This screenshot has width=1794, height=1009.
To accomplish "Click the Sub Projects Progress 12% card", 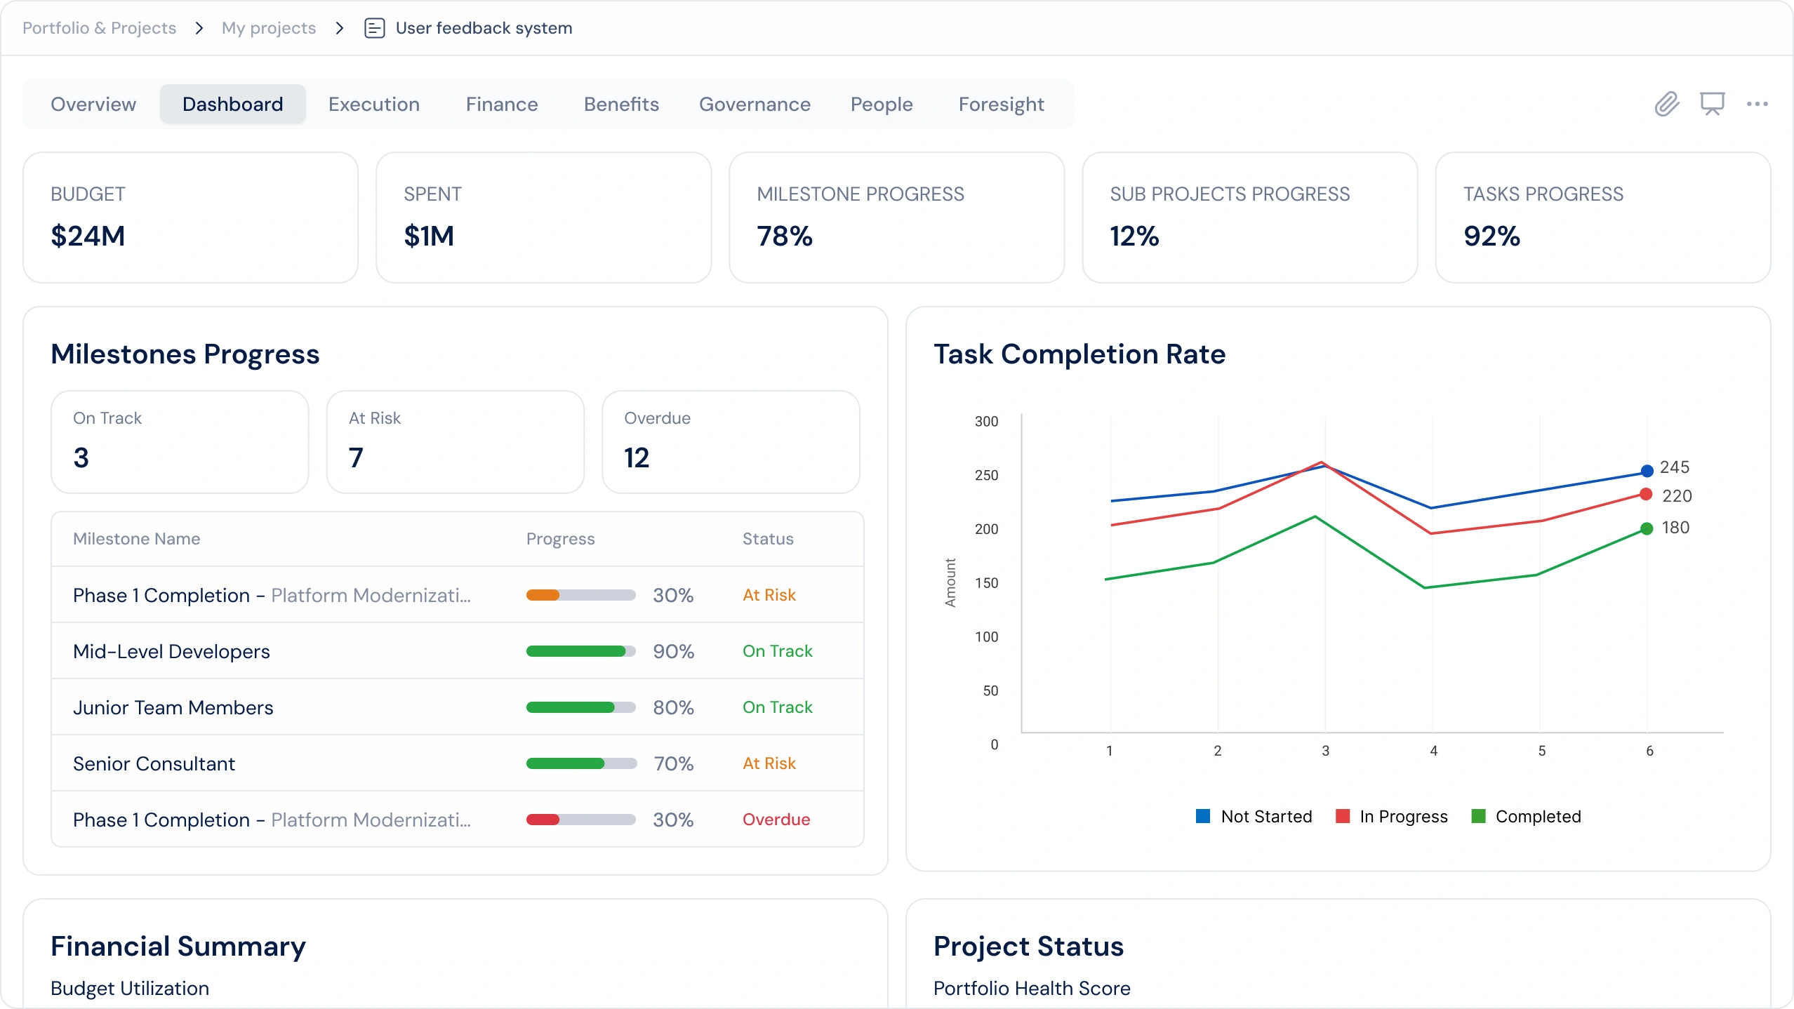I will point(1250,218).
